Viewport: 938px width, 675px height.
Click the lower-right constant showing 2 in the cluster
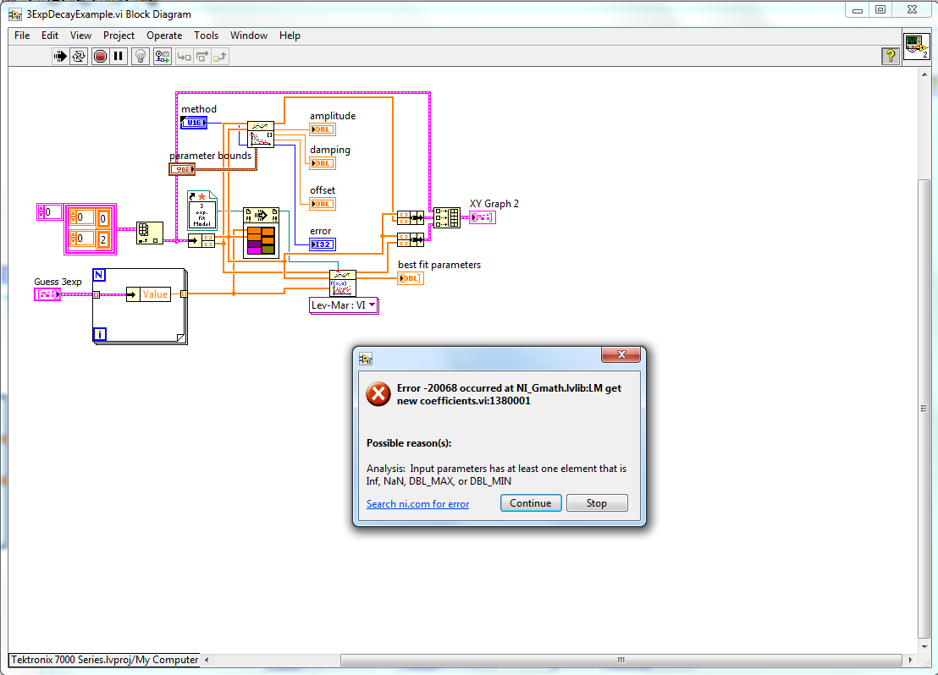[x=103, y=239]
